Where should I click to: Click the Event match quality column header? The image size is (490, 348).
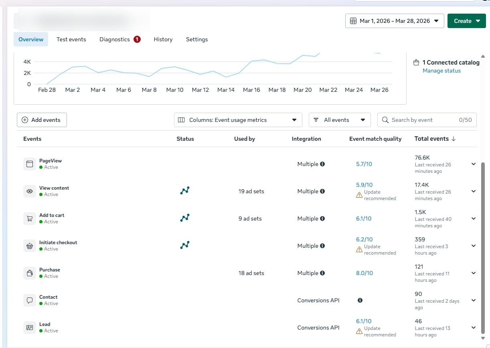tap(375, 139)
